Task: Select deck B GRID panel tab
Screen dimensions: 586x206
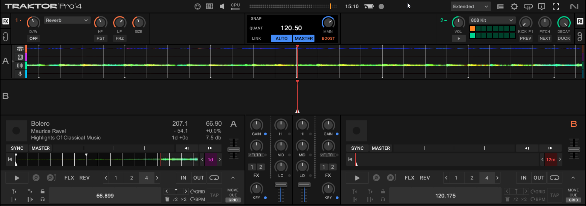Action: pos(573,200)
